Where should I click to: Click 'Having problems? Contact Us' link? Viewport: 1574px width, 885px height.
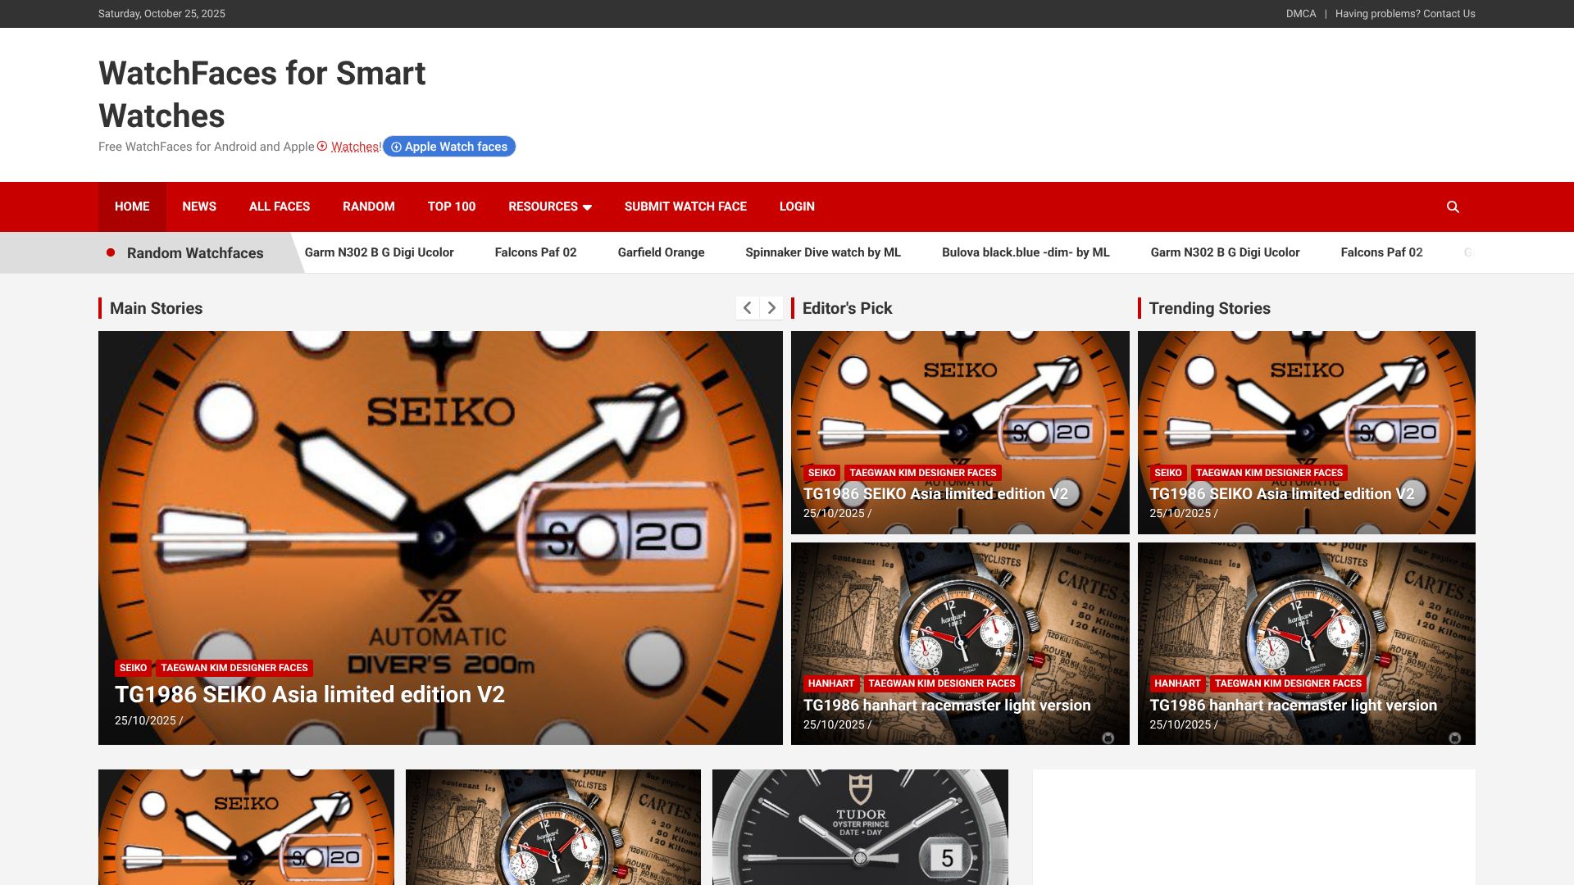coord(1405,14)
